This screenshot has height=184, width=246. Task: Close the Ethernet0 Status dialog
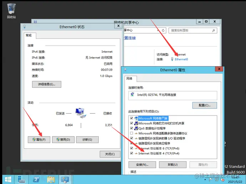click(118, 26)
